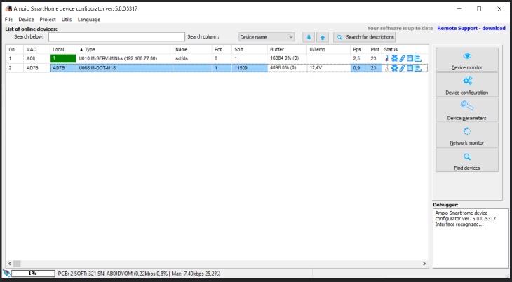The image size is (512, 282).
Task: Click Find devices button
Action: [467, 160]
